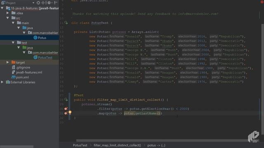
Task: Click the yellow intention light bulb
Action: 70,112
